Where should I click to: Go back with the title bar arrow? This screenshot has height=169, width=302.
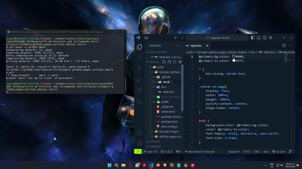point(176,38)
